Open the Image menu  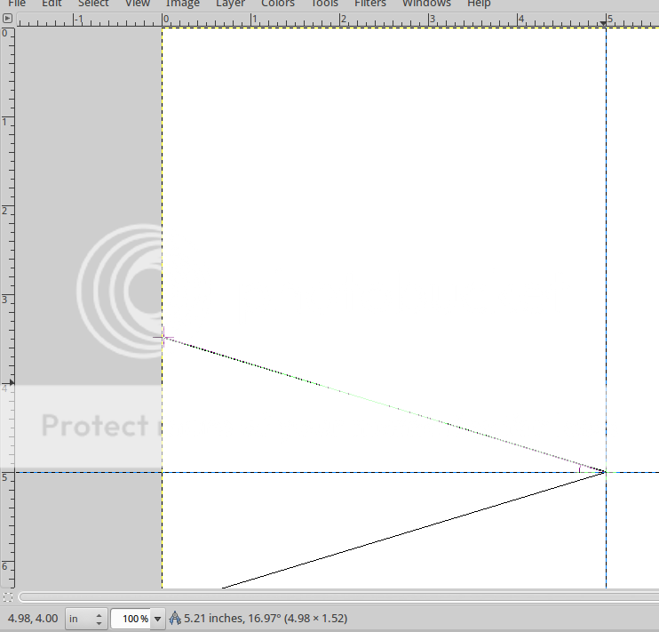pyautogui.click(x=183, y=4)
